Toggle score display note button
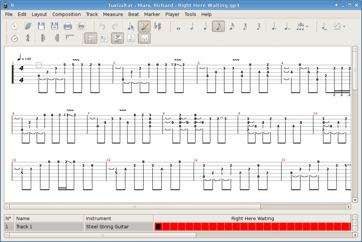 coord(131,38)
